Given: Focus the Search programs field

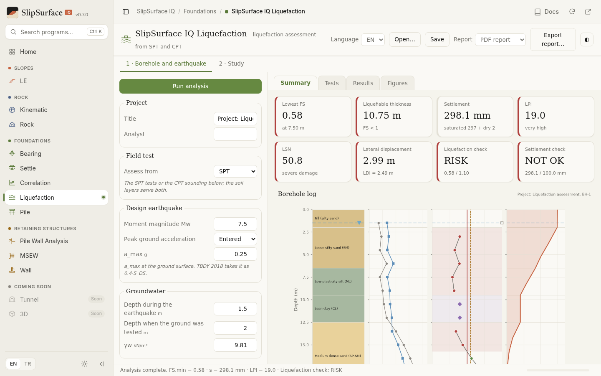Looking at the screenshot, I should (x=56, y=32).
